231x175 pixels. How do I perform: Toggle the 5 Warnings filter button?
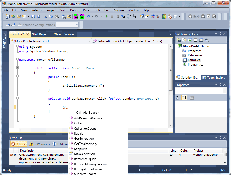pos(40,144)
